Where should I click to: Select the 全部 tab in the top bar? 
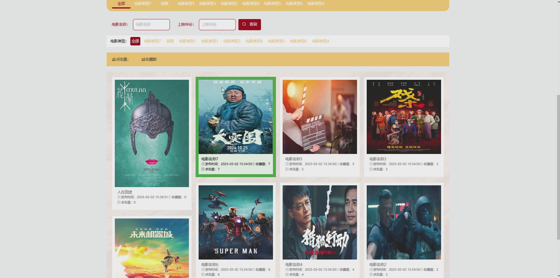121,4
